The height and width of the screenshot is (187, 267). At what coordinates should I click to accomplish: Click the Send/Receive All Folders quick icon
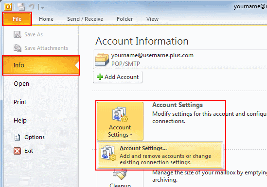coord(21,7)
